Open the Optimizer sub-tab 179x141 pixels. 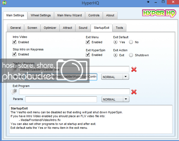pyautogui.click(x=50, y=28)
